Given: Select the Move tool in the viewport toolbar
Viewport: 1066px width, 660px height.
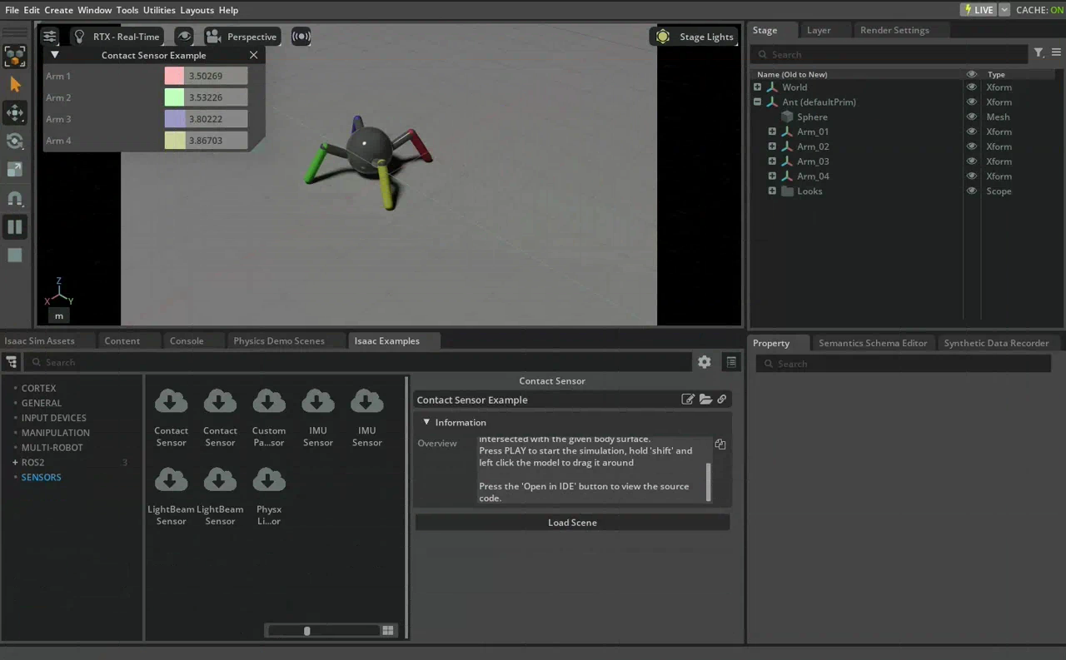Looking at the screenshot, I should tap(15, 114).
